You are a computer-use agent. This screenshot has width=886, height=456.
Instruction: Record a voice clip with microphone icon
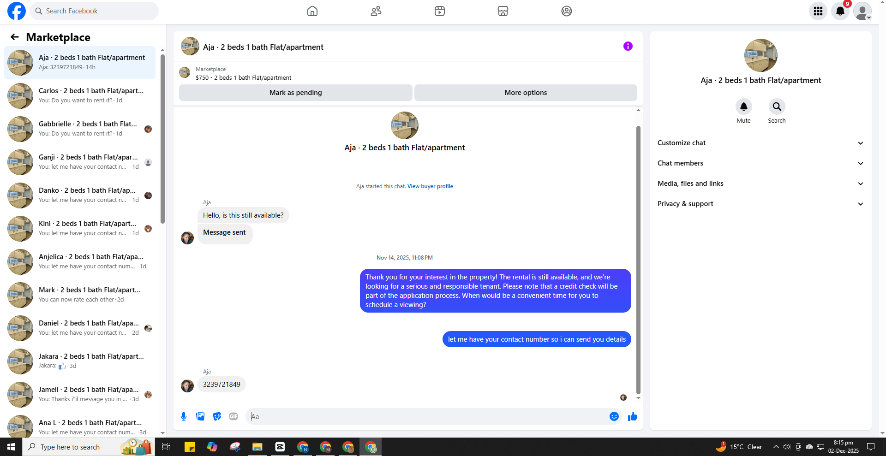click(184, 416)
